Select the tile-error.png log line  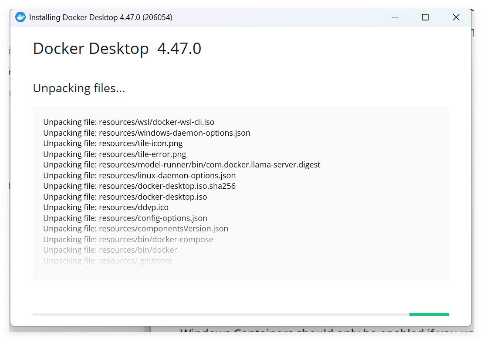click(x=115, y=154)
